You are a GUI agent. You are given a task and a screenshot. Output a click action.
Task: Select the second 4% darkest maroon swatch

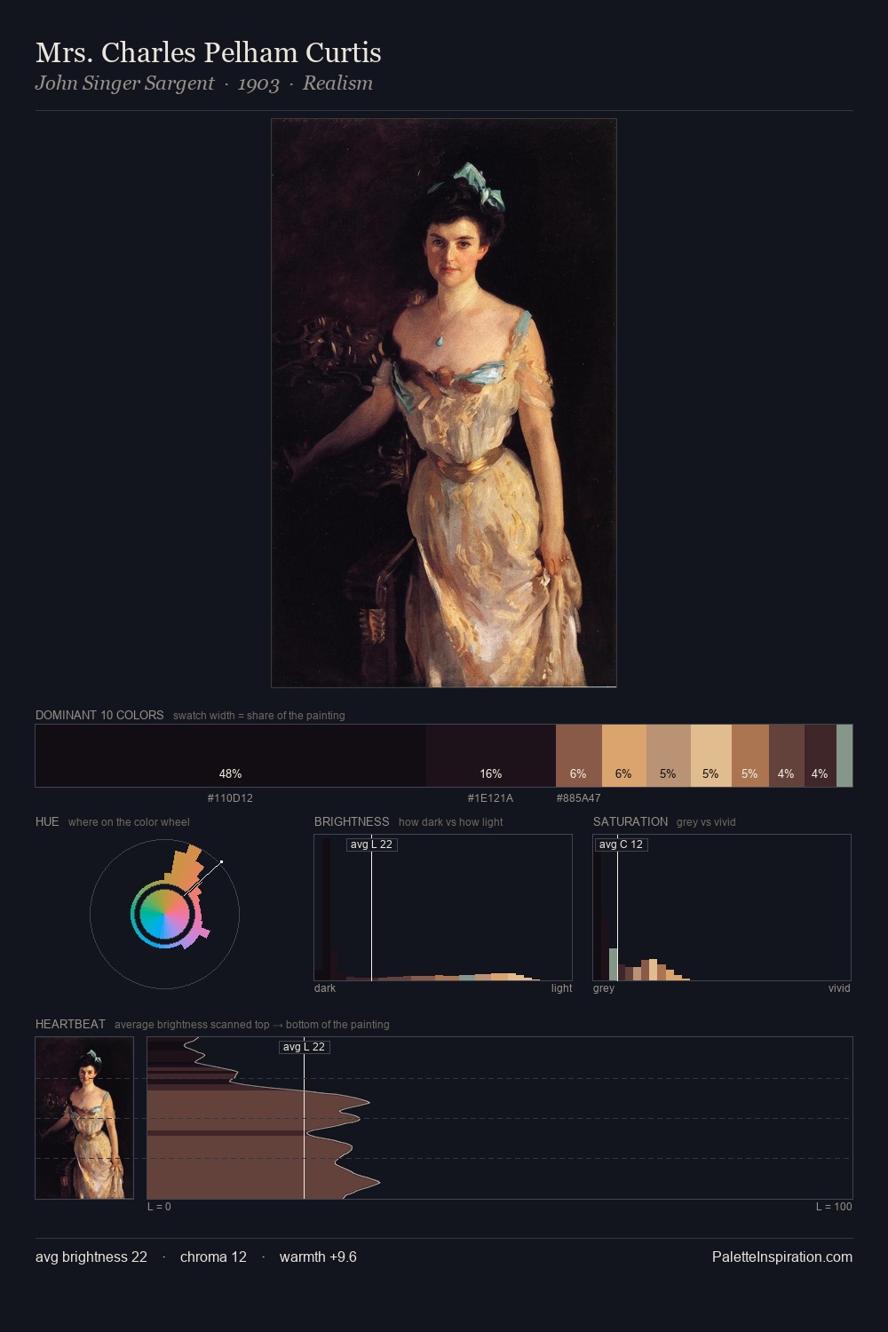821,756
